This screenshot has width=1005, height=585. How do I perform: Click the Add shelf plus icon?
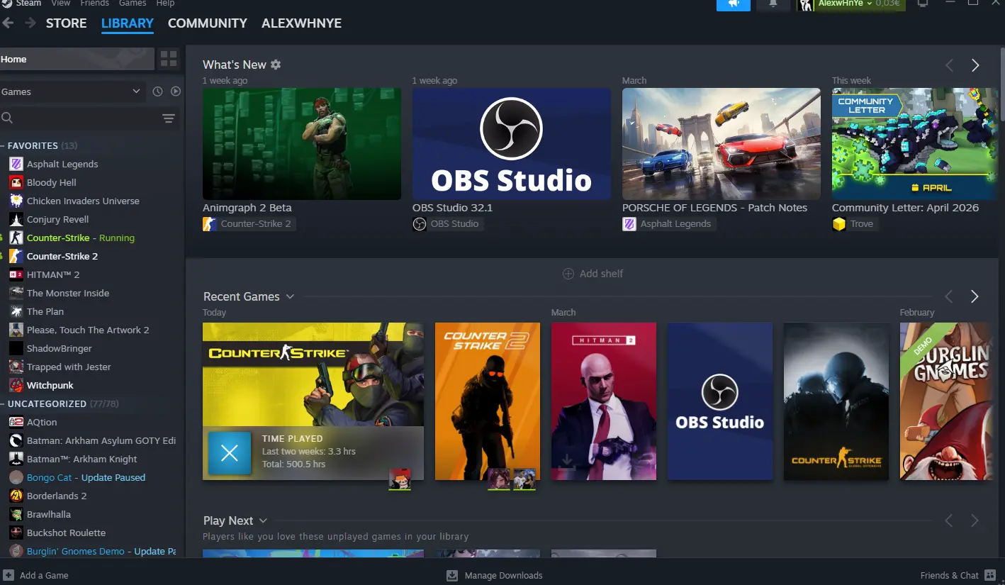pyautogui.click(x=568, y=274)
